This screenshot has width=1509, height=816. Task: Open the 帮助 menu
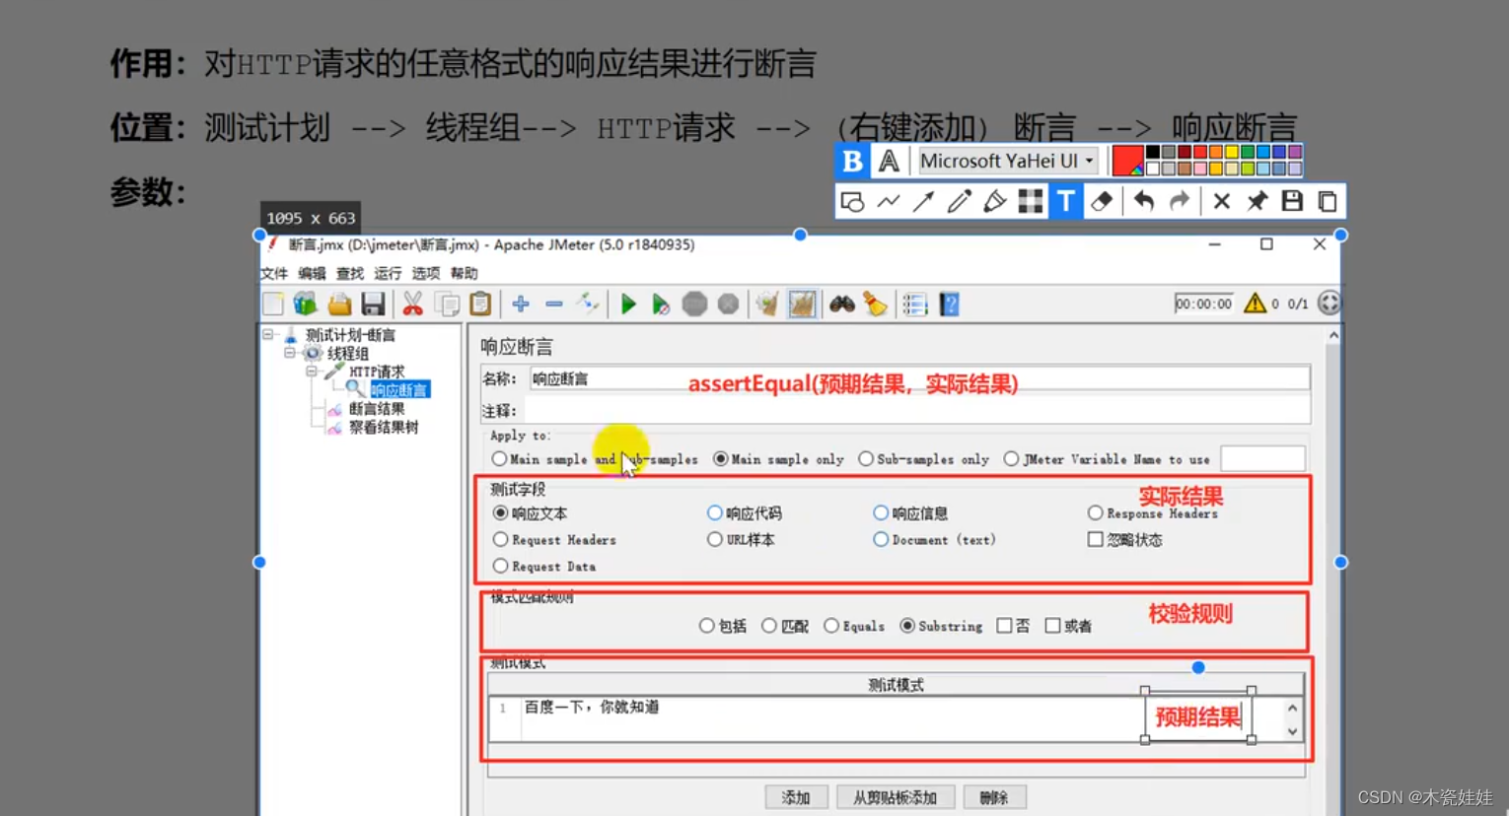[x=464, y=274]
